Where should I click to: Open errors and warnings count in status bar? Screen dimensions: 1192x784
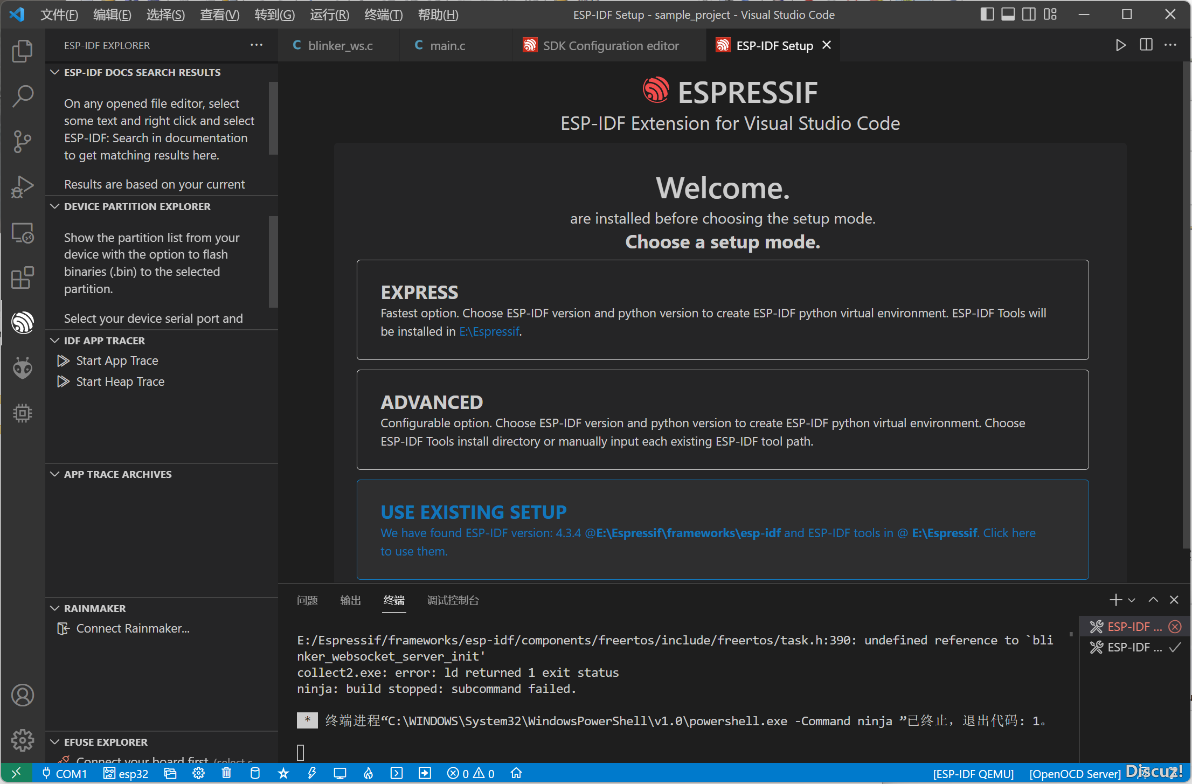[470, 774]
